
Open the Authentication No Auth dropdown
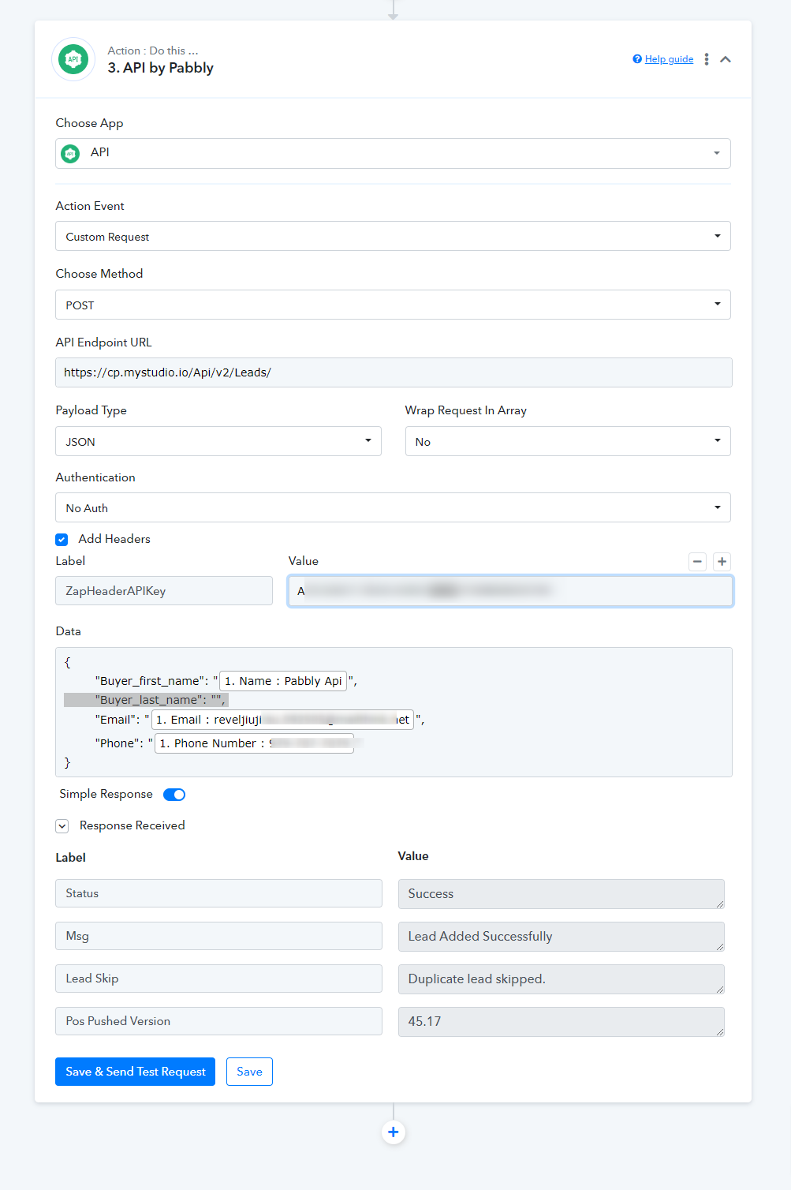tap(393, 507)
